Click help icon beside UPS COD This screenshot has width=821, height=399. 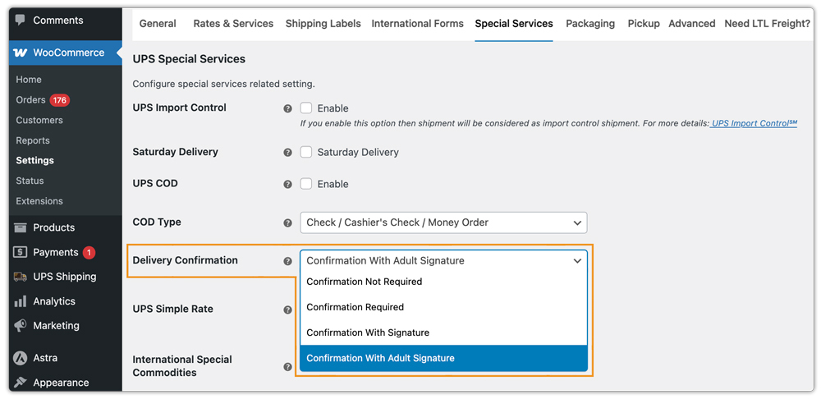pos(287,185)
